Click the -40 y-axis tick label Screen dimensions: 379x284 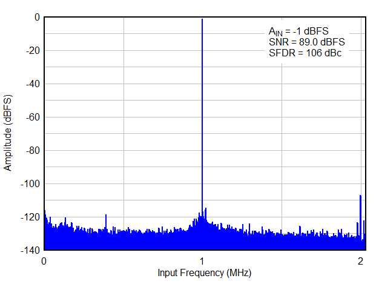(32, 84)
